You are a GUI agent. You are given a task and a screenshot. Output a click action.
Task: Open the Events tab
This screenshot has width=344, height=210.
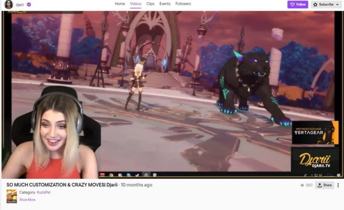click(x=165, y=4)
